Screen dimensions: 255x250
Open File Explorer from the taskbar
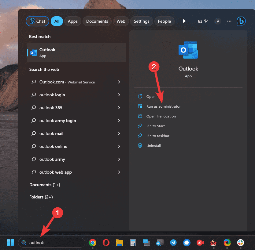tap(120, 243)
